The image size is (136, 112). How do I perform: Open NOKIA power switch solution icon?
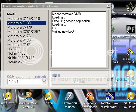pyautogui.click(x=110, y=100)
